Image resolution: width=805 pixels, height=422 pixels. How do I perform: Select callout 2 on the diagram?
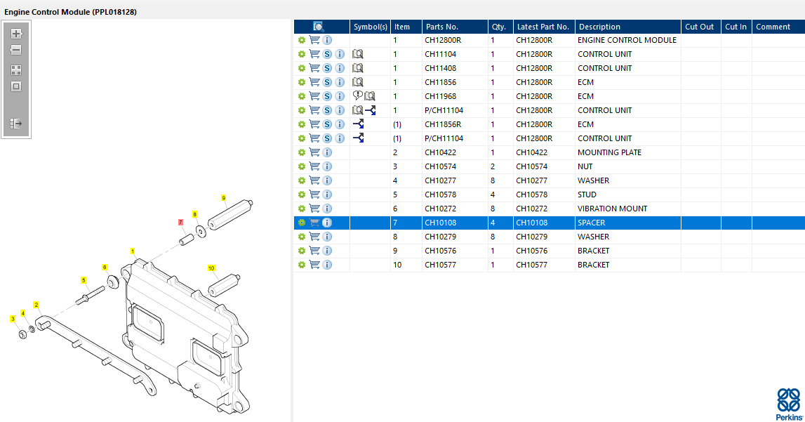coord(36,305)
